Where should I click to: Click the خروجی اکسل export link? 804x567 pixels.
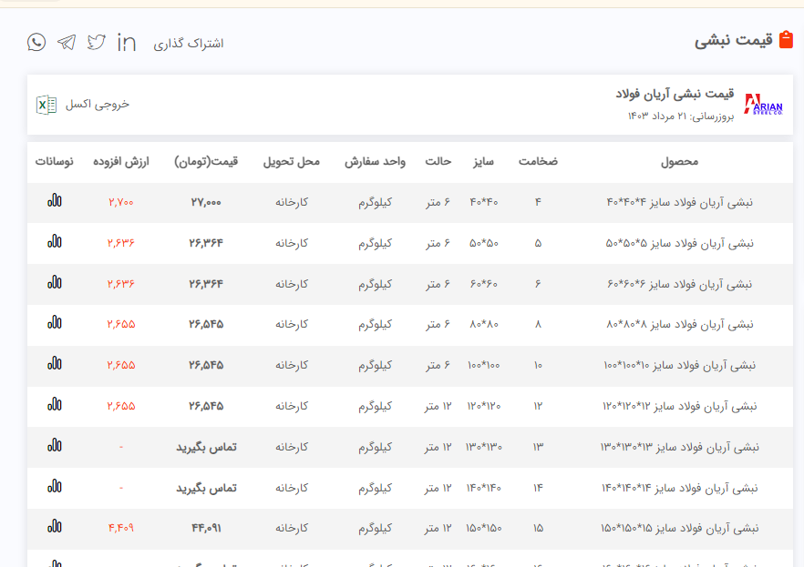coord(97,105)
